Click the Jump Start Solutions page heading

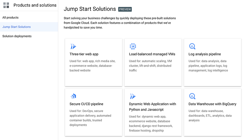click(90, 9)
